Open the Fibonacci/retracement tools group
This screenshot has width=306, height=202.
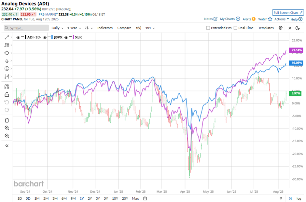[7, 45]
